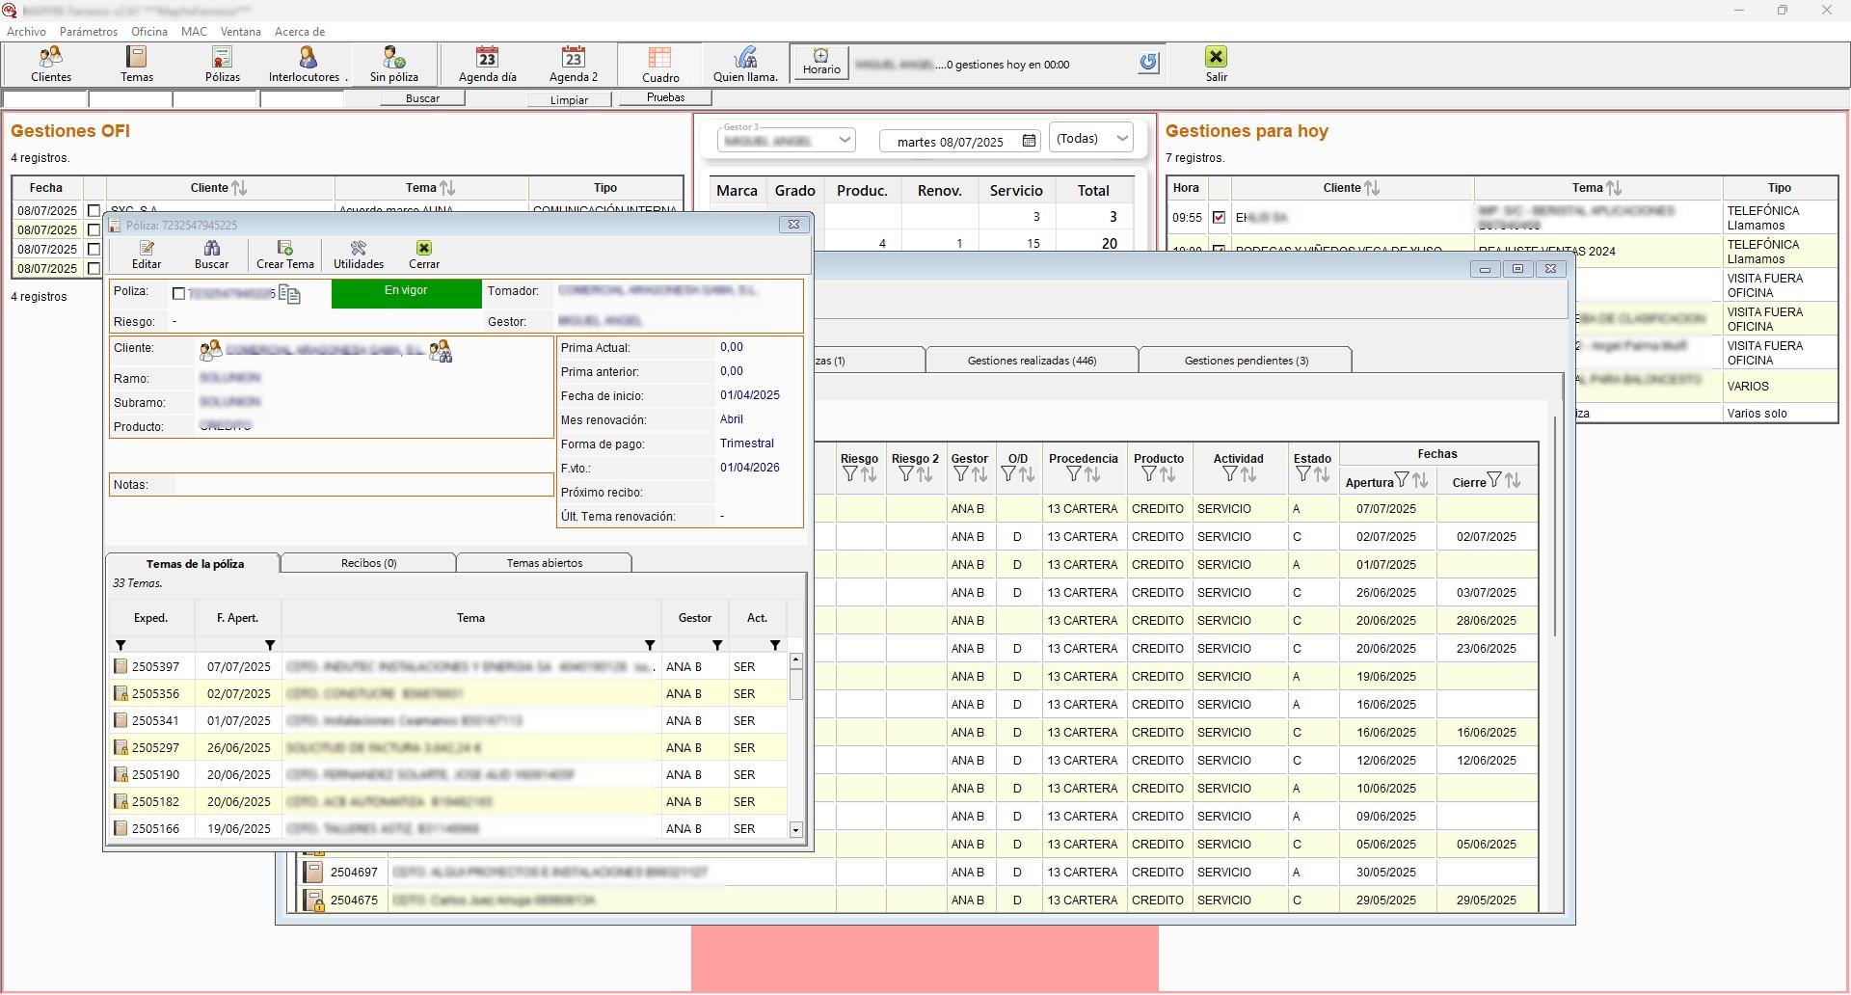Viewport: 1851px width, 995px height.
Task: Click Editar in Póliza window
Action: click(147, 255)
